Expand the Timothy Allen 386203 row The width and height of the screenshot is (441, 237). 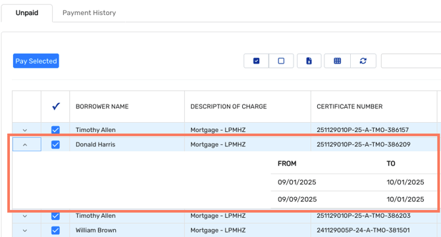pos(25,216)
